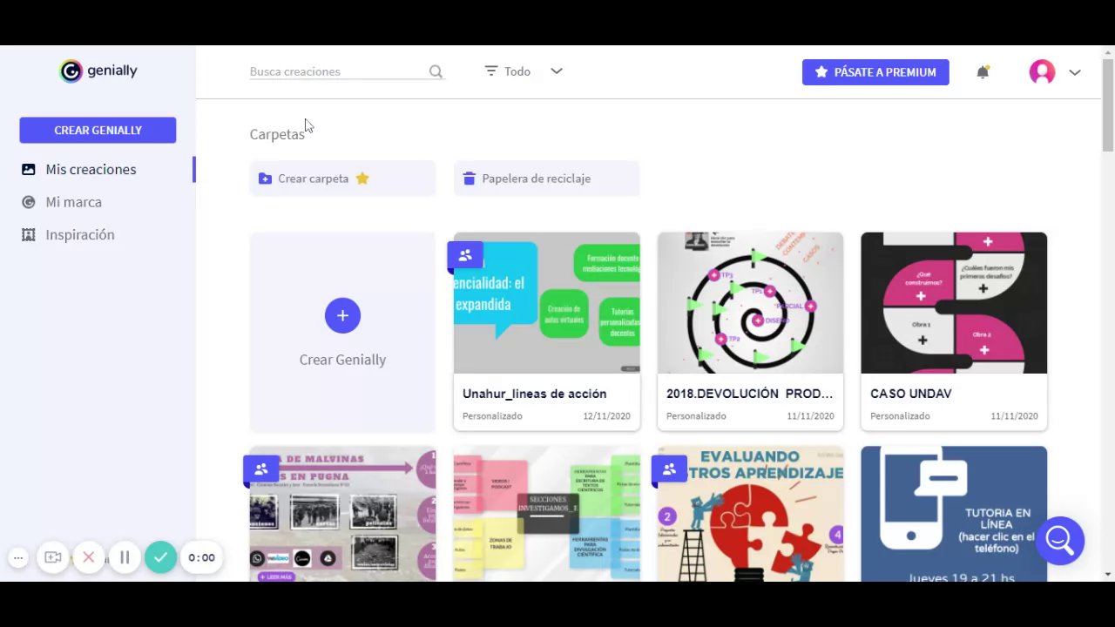
Task: Click the Crear carpeta folder icon
Action: pos(265,179)
